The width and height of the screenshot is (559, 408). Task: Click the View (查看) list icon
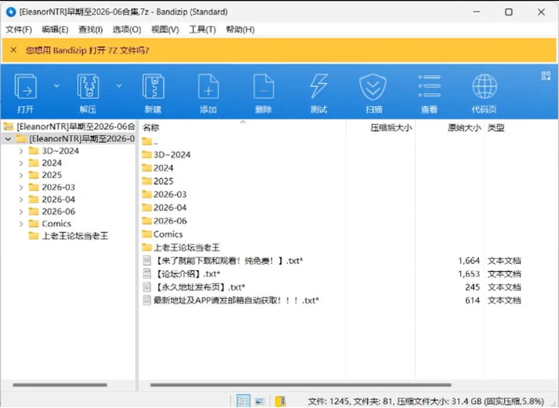[x=429, y=86]
